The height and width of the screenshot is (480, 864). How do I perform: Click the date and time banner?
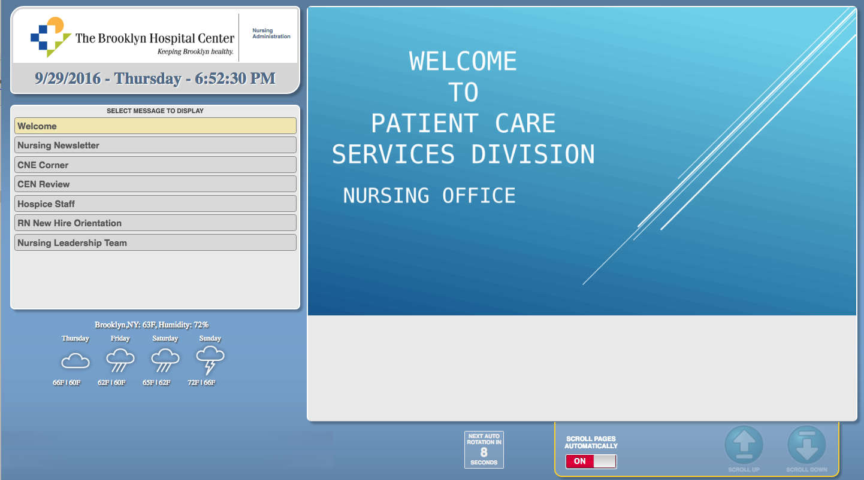[x=155, y=78]
